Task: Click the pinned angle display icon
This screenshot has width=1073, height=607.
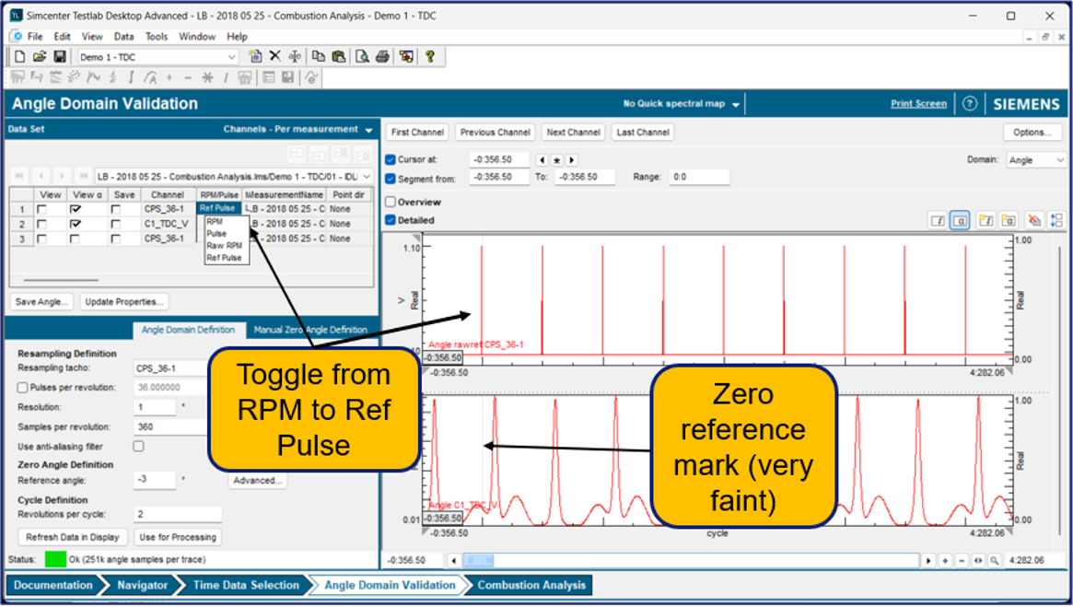Action: pyautogui.click(x=1008, y=220)
